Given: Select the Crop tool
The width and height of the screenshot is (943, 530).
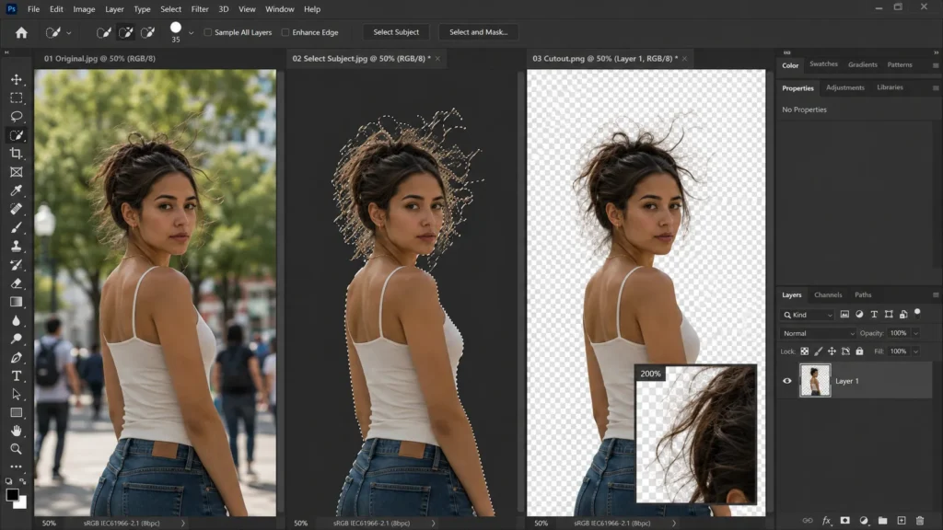Looking at the screenshot, I should (x=17, y=154).
